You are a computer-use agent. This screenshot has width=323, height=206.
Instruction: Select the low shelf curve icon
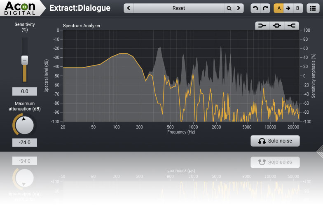pyautogui.click(x=262, y=26)
